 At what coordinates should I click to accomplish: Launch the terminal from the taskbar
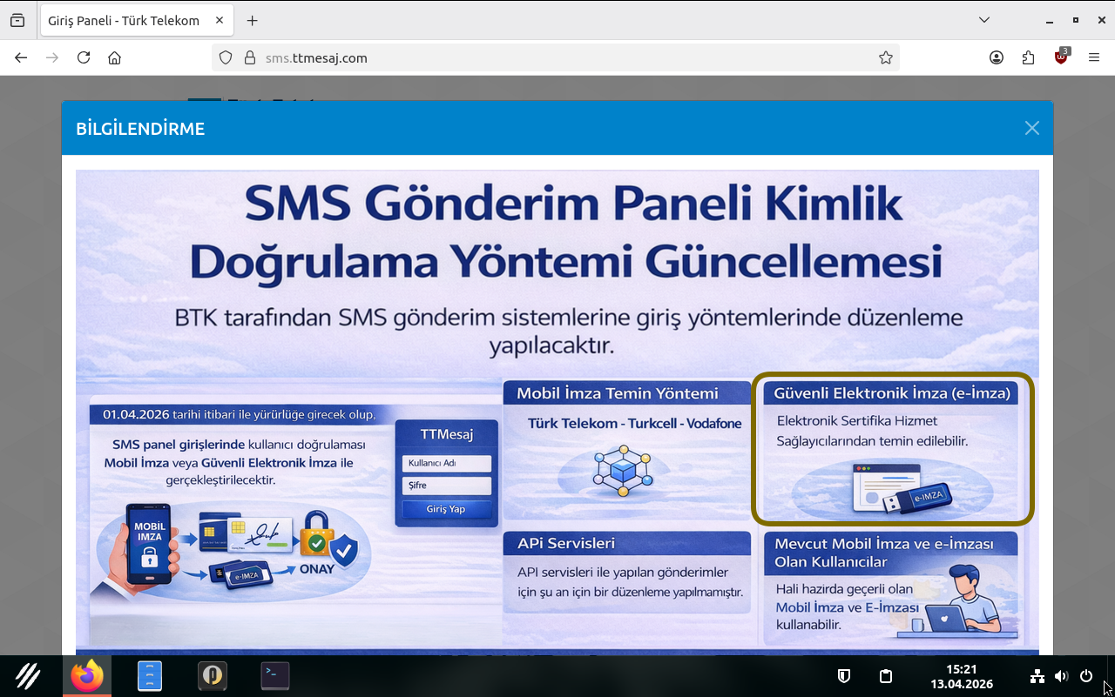pyautogui.click(x=275, y=676)
